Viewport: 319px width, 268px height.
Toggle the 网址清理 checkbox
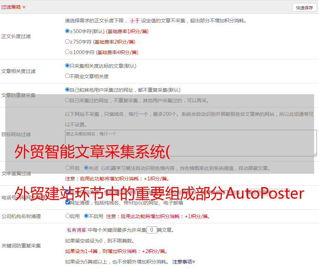coord(68,202)
